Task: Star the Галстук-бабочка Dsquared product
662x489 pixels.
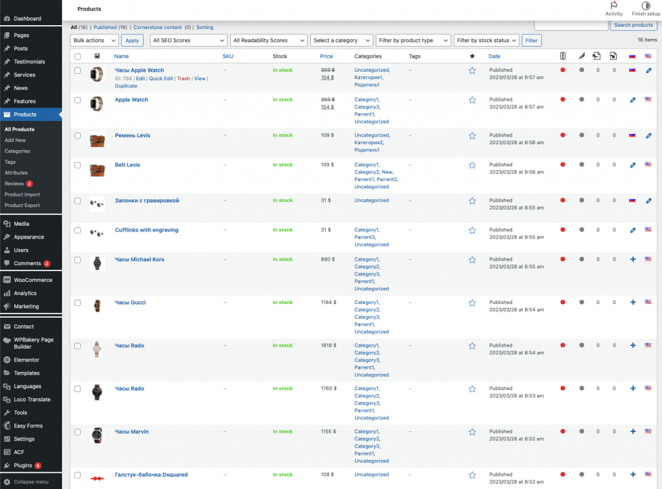Action: 472,475
